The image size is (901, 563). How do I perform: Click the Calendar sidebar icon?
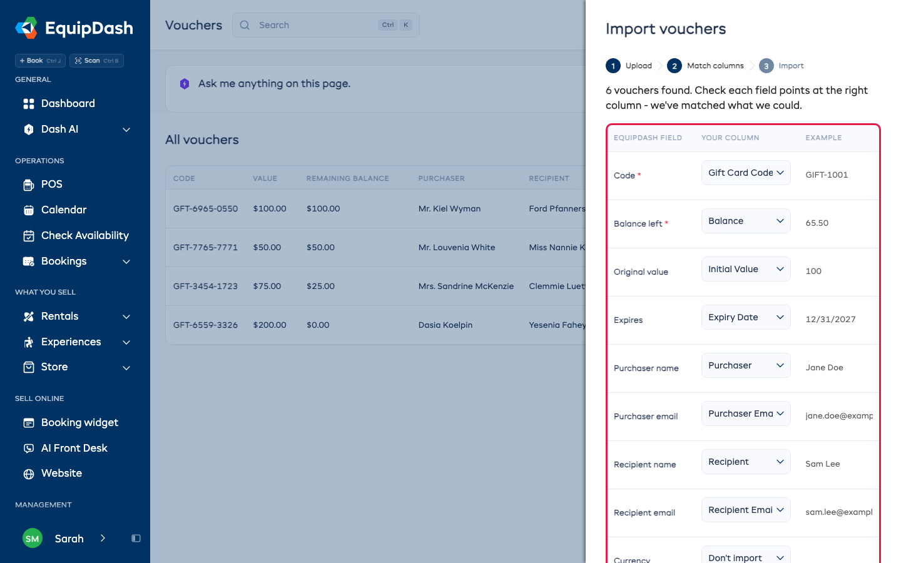29,210
